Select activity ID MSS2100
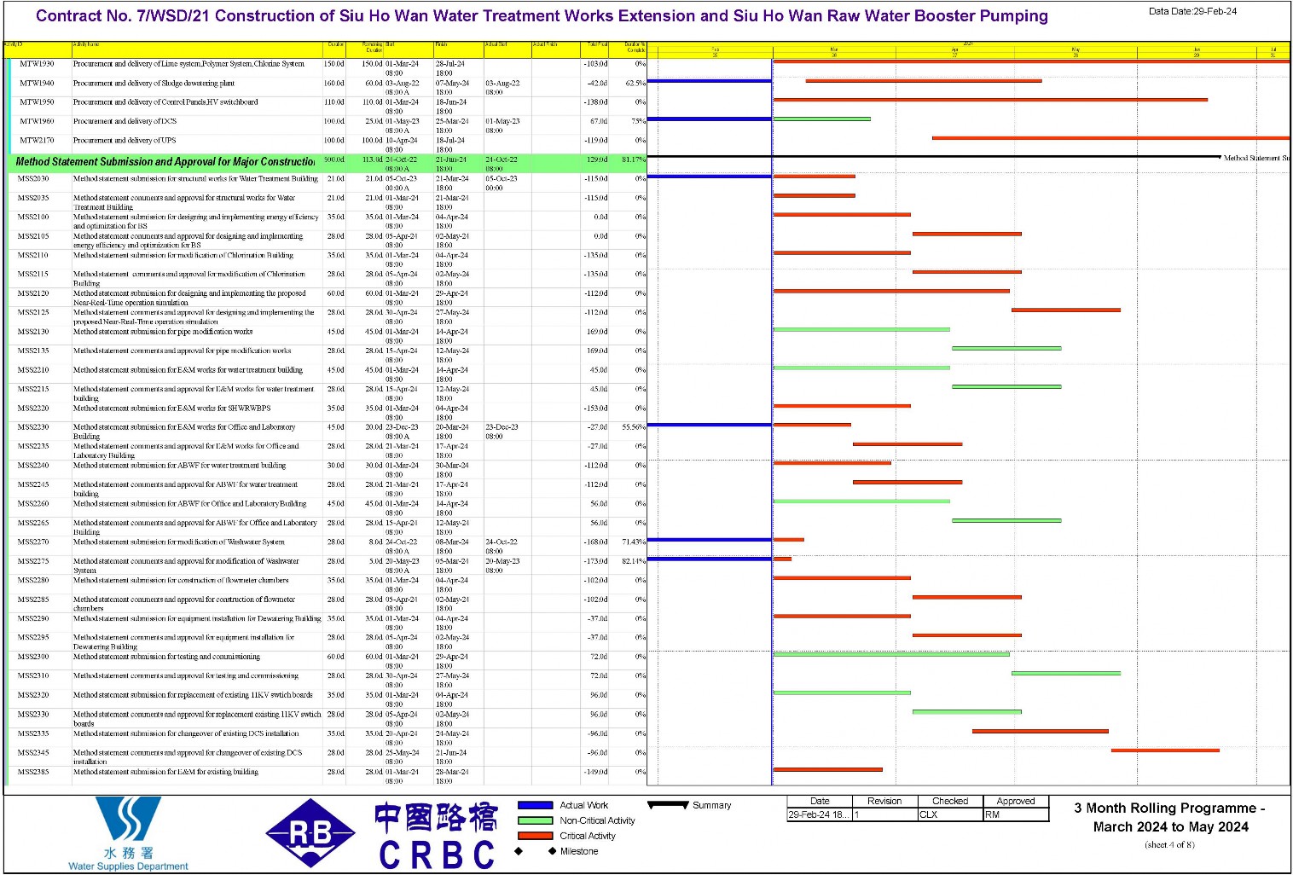Viewport: 1293px width, 875px height. point(33,217)
